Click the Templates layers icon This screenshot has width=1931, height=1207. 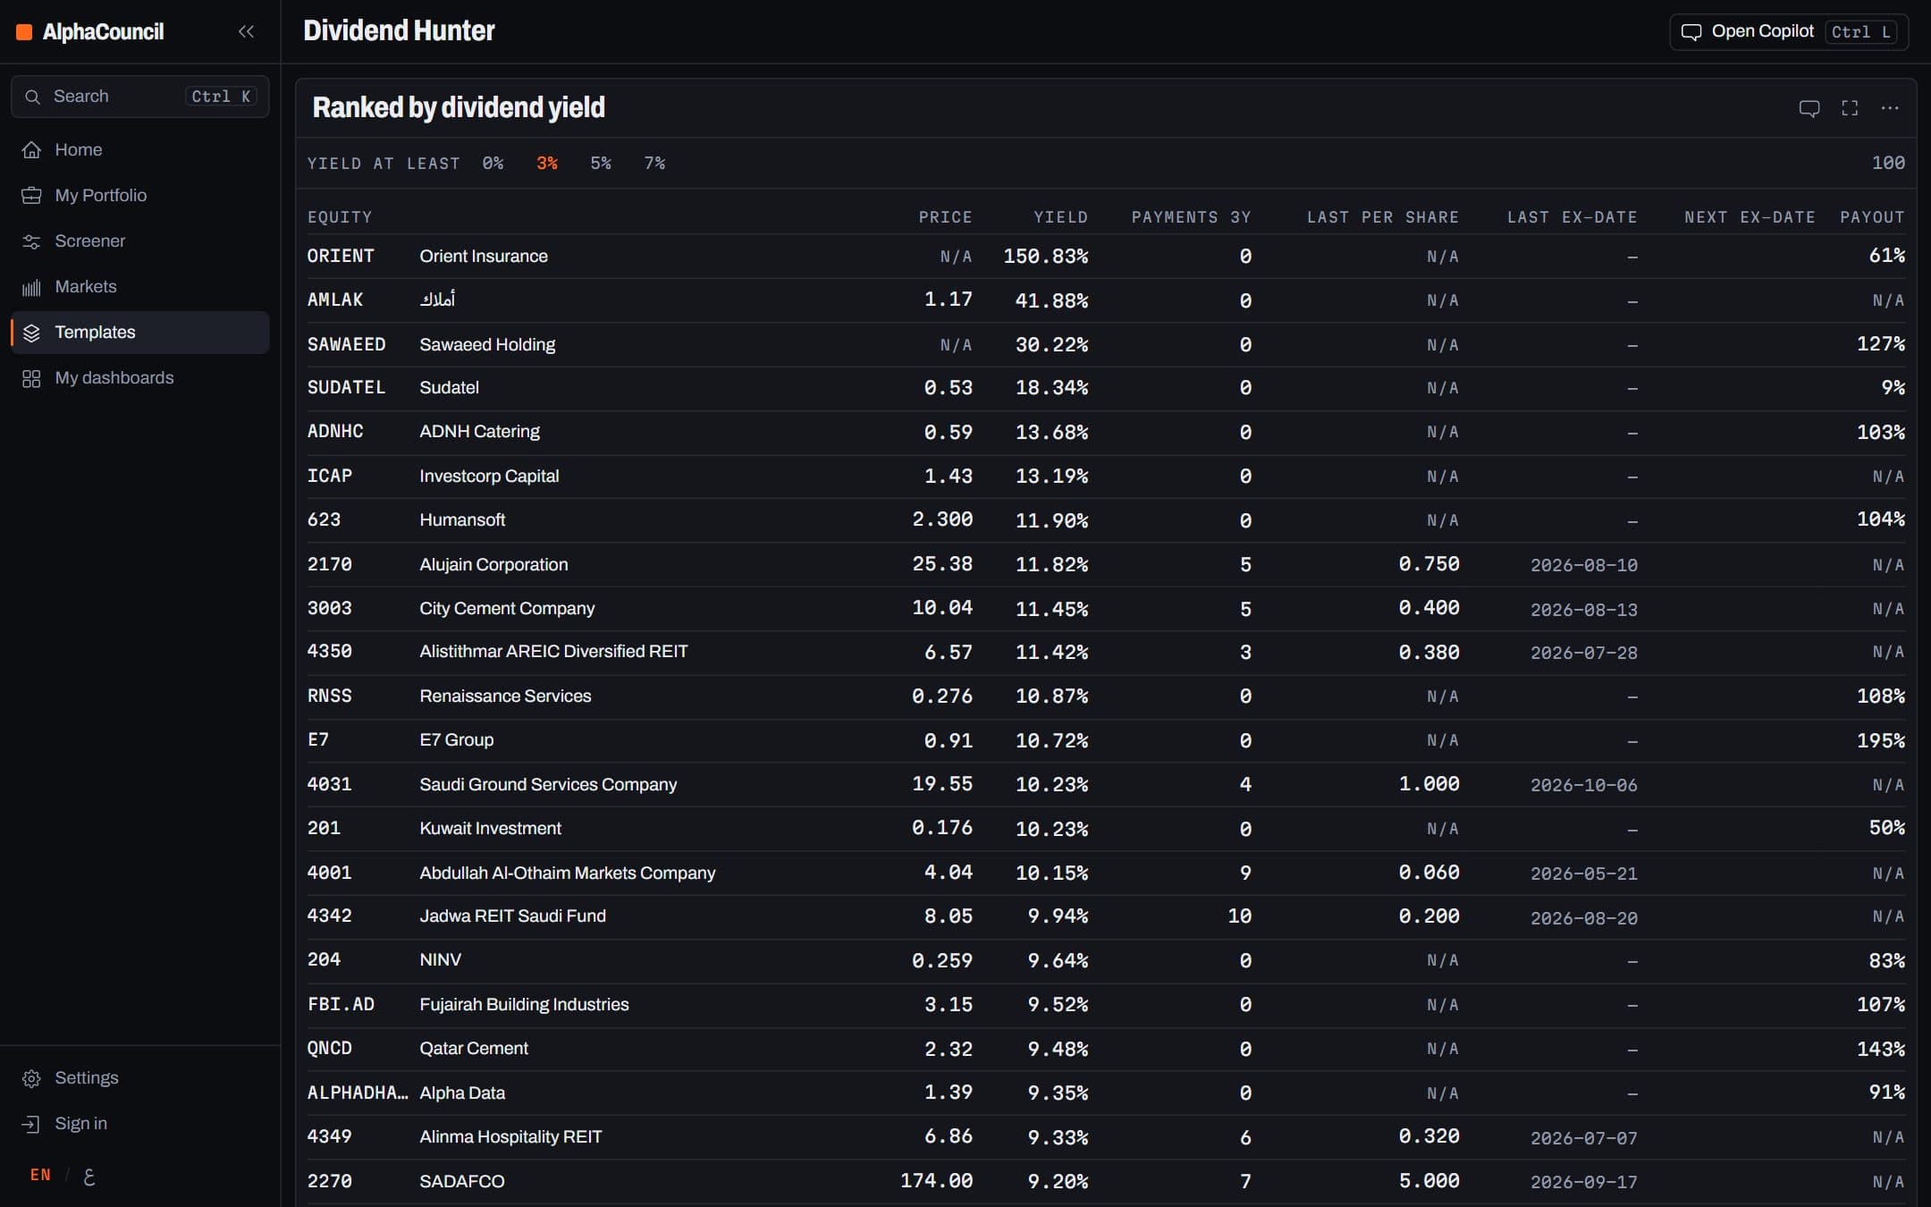31,333
